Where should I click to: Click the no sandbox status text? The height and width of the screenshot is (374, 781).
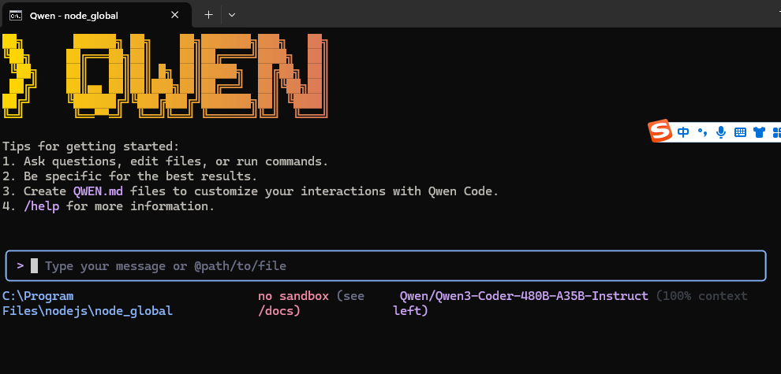click(x=293, y=296)
